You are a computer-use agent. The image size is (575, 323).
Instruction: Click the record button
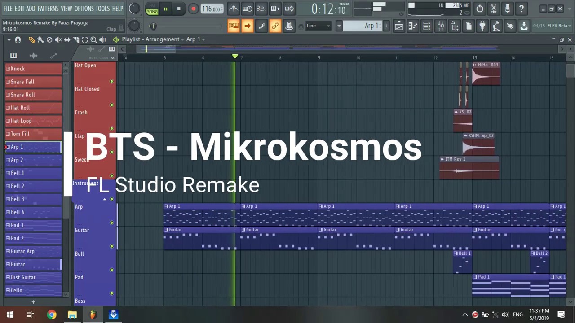[193, 9]
